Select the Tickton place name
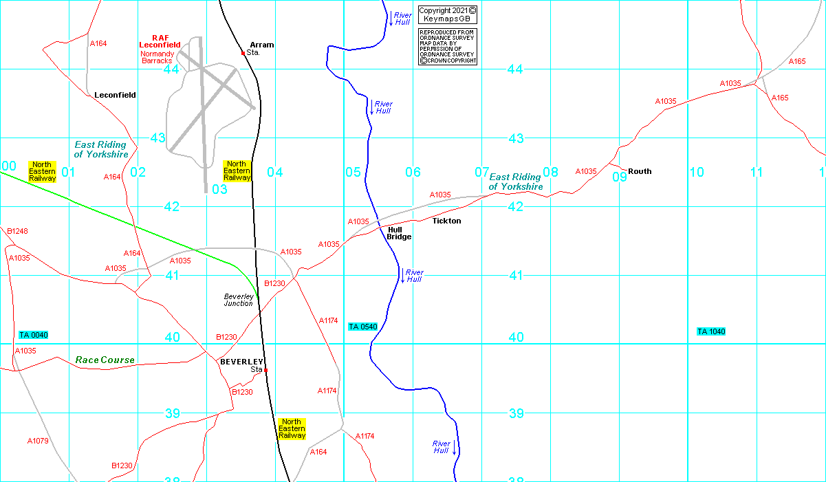Image resolution: width=826 pixels, height=482 pixels. (x=446, y=221)
